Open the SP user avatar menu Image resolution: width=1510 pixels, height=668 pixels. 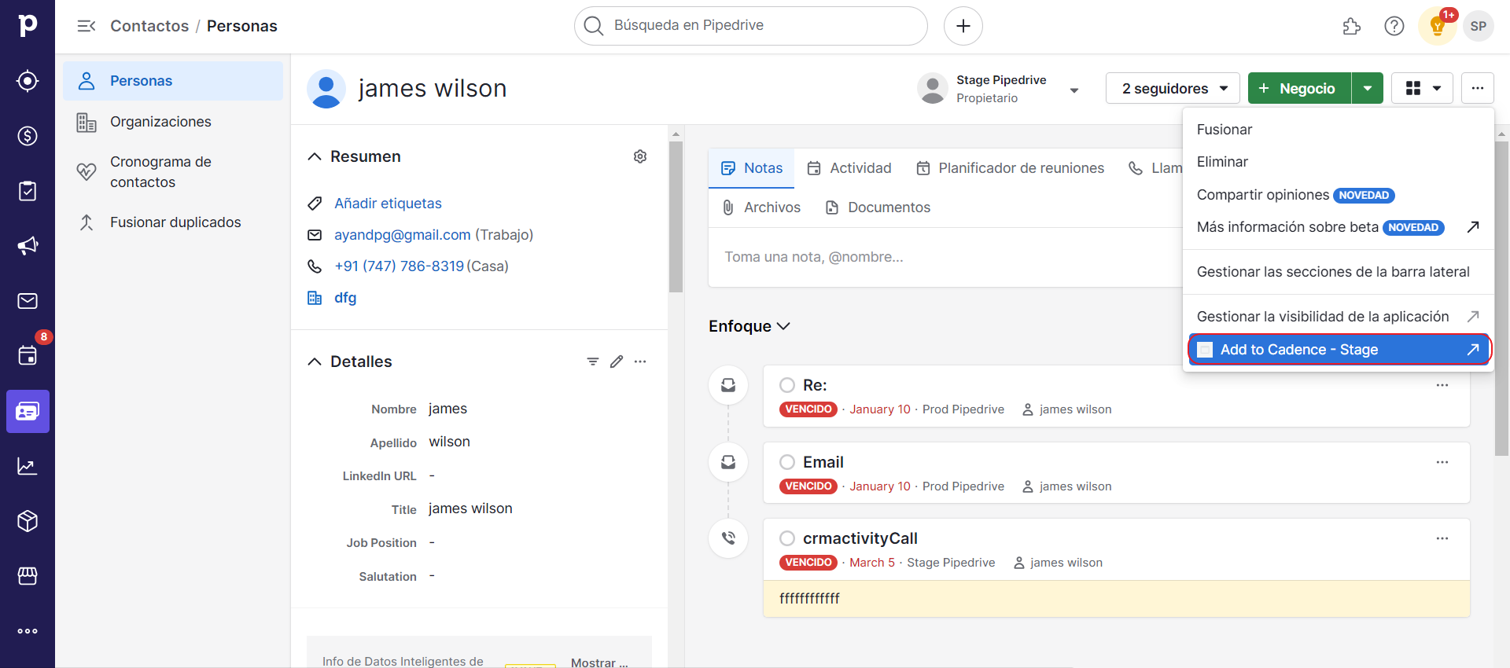pos(1479,26)
